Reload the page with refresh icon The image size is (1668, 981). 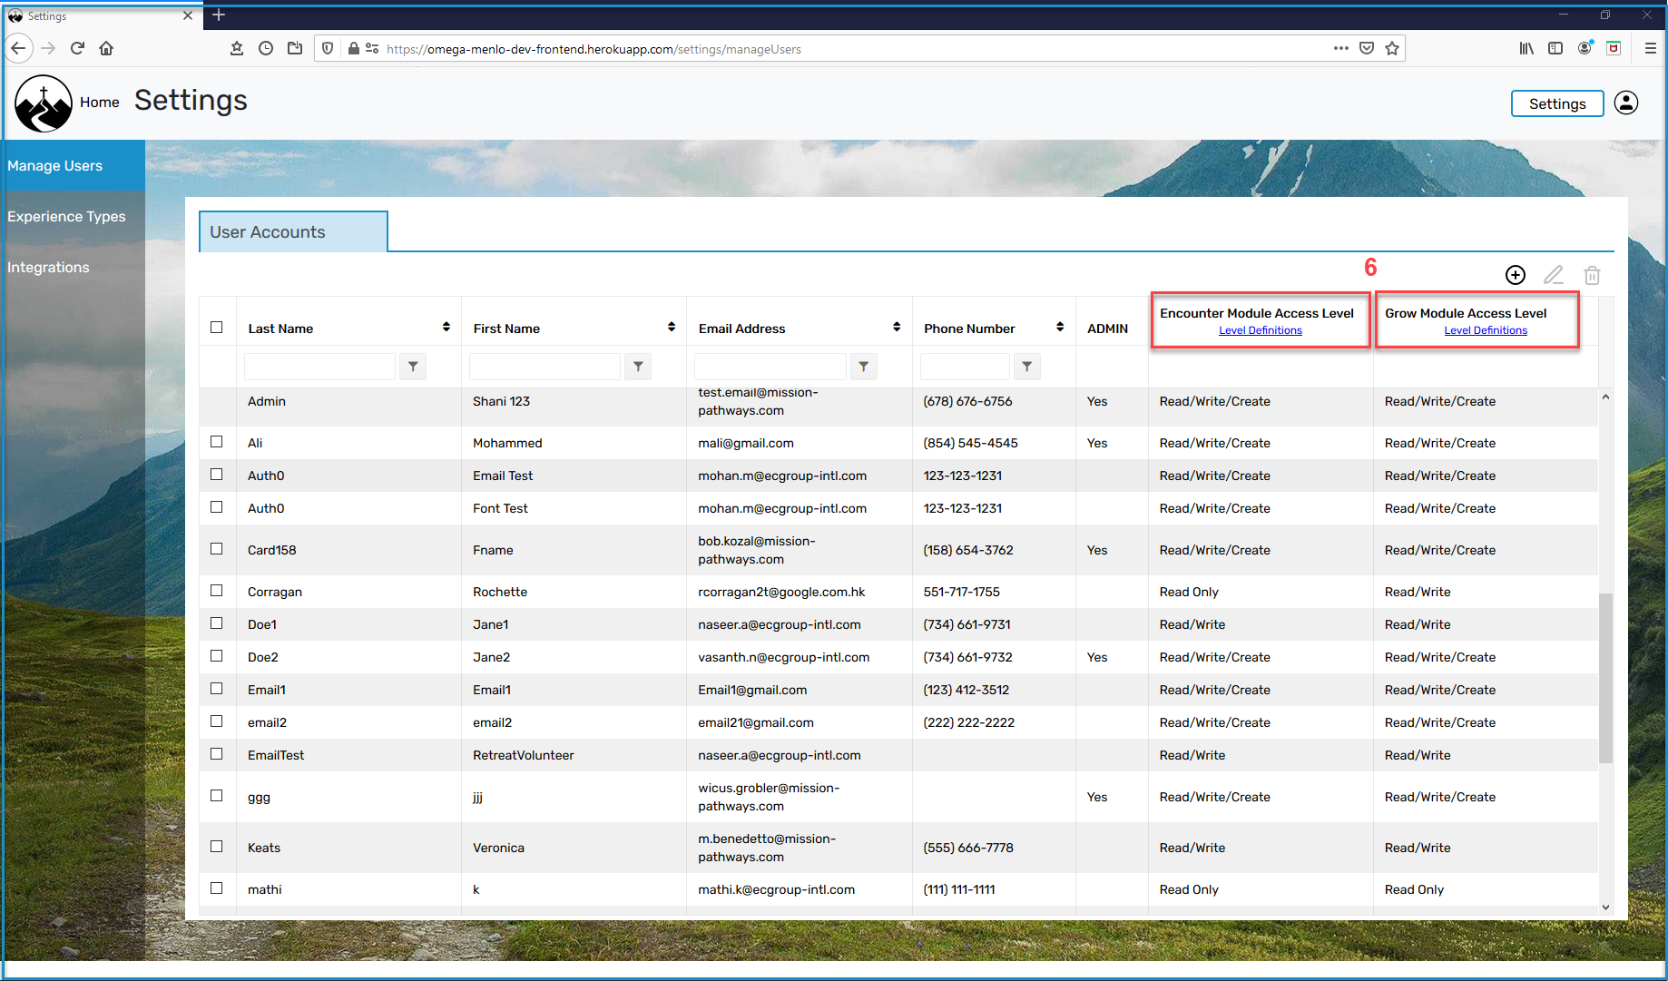pyautogui.click(x=77, y=49)
